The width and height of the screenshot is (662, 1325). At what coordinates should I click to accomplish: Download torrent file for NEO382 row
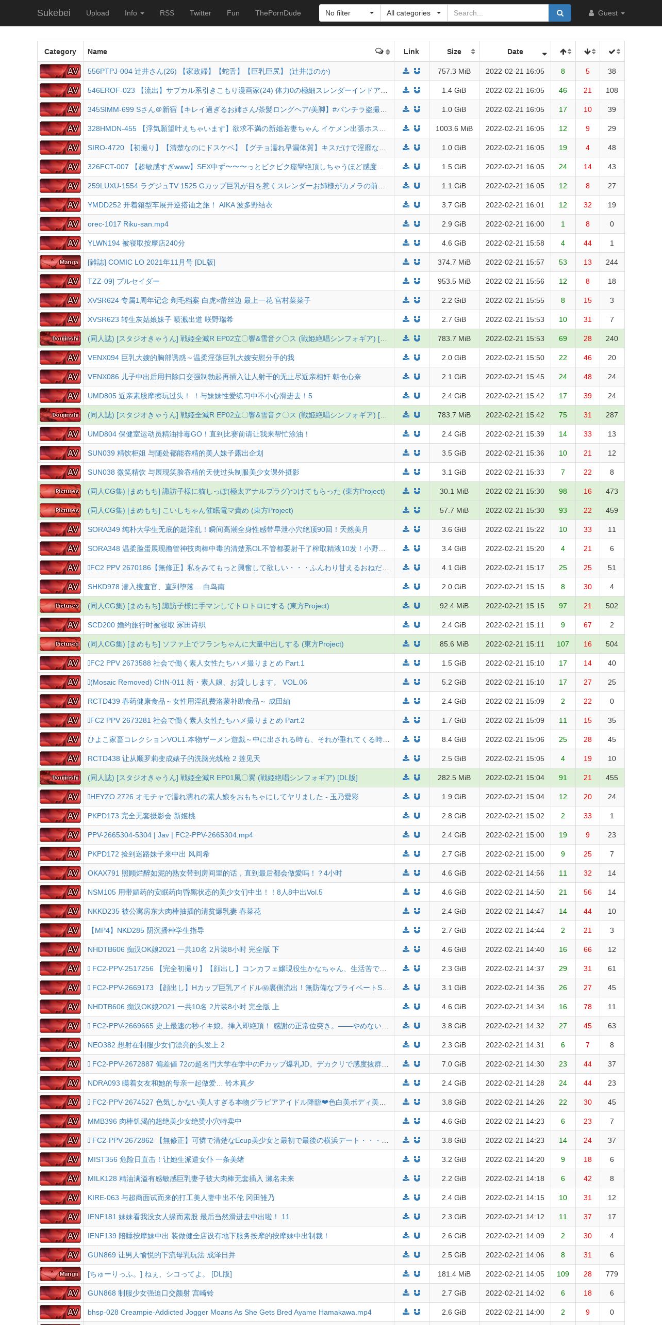(x=406, y=1045)
